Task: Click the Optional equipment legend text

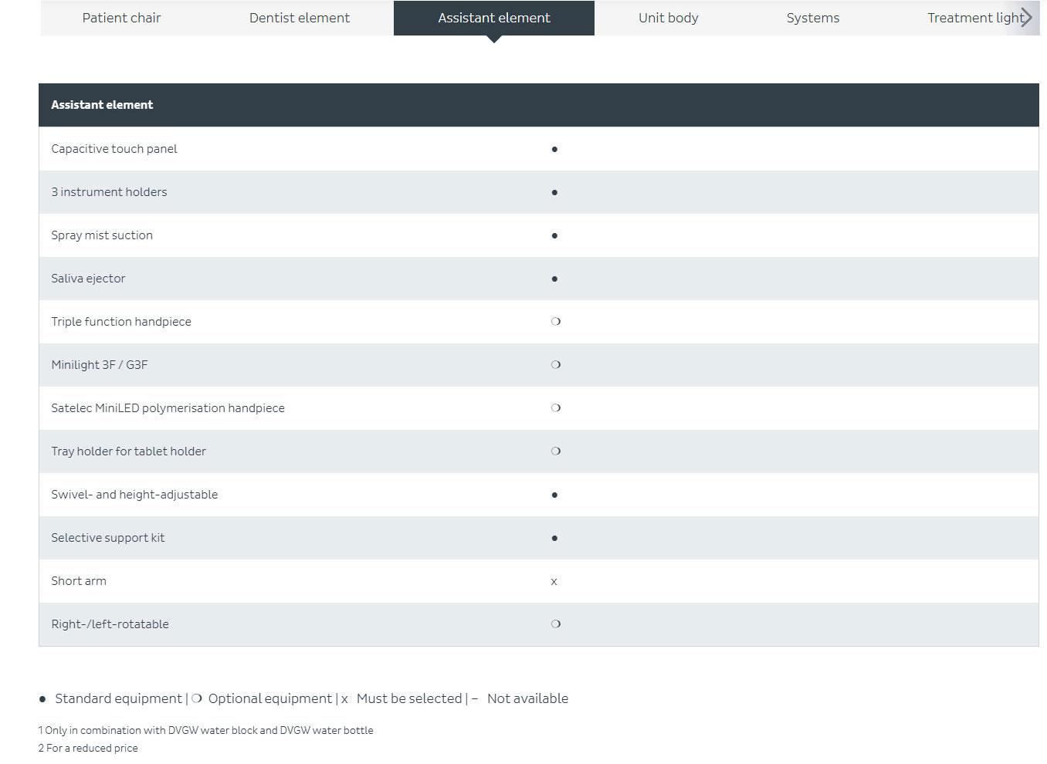Action: (x=270, y=698)
